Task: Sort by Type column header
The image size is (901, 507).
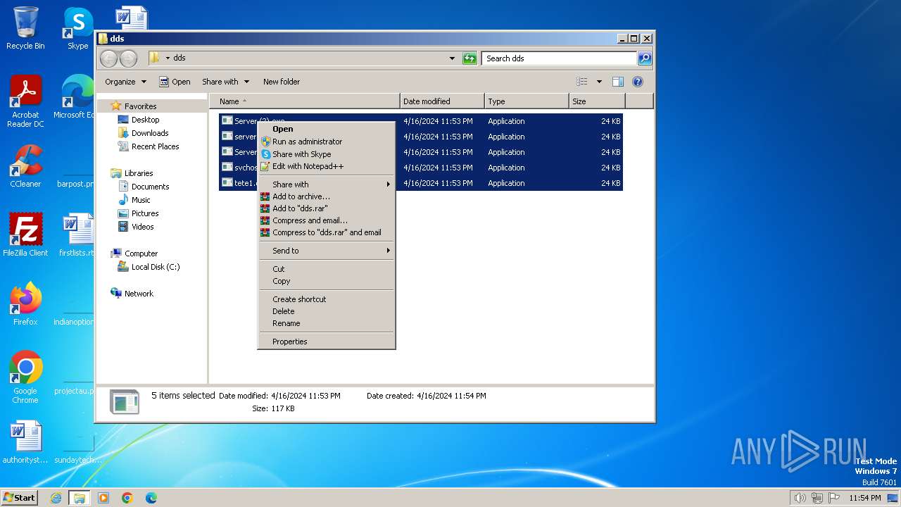Action: click(527, 101)
